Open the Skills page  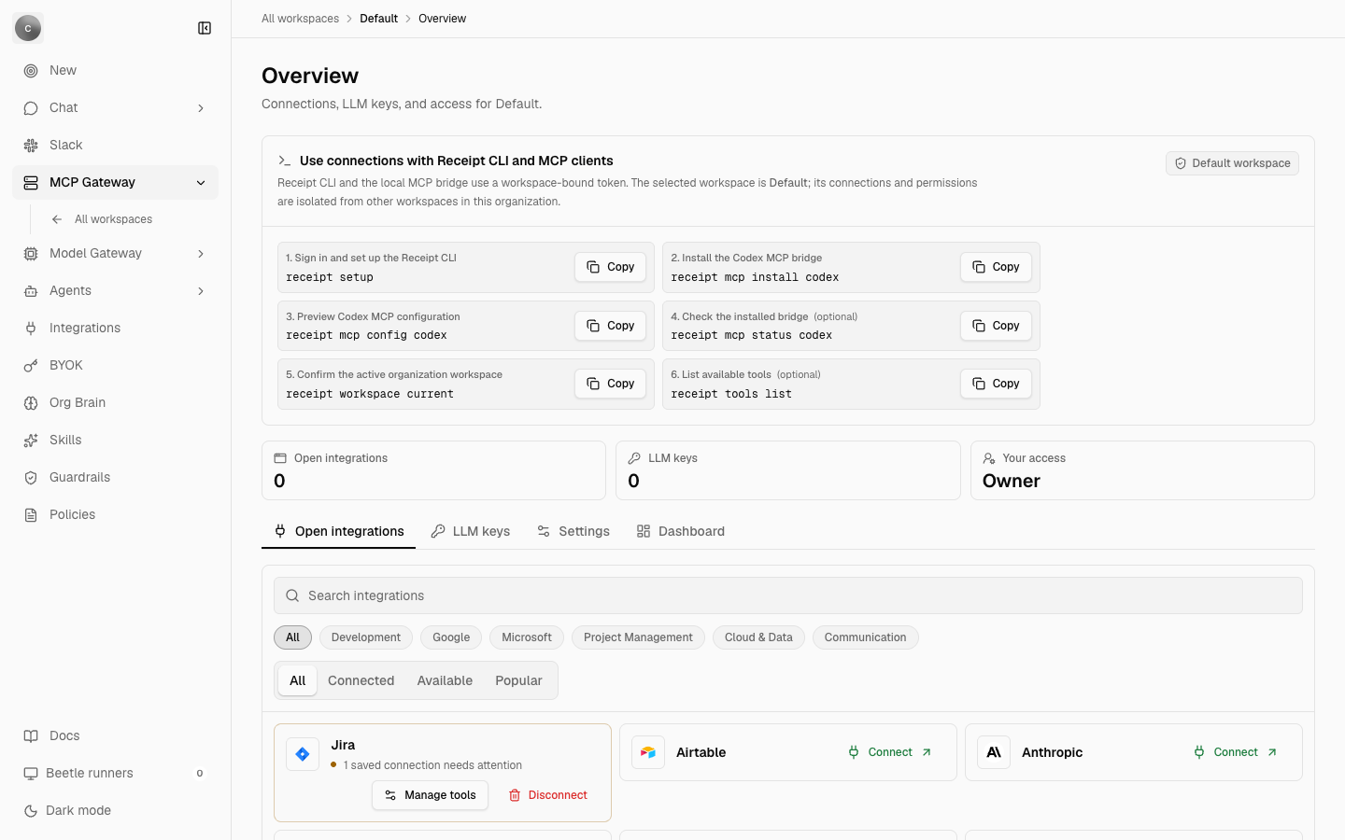115,440
